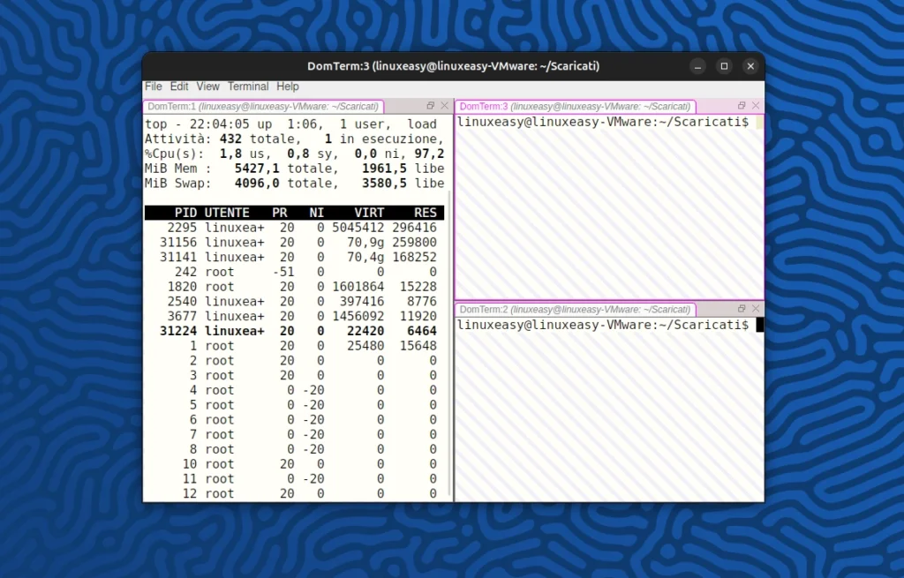
Task: Select the highlighted process row 31224
Action: coord(291,330)
